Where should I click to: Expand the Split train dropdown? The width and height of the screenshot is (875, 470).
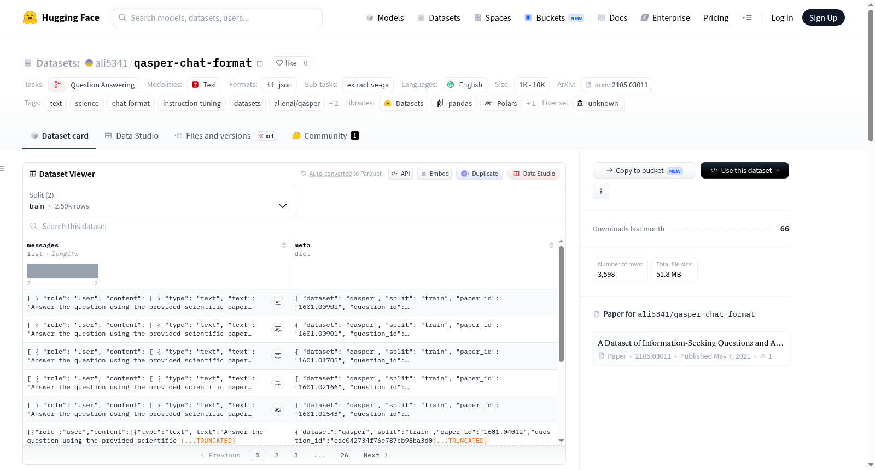[158, 200]
